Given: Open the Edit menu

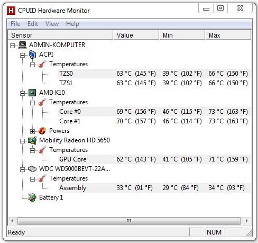Looking at the screenshot, I should (x=33, y=24).
